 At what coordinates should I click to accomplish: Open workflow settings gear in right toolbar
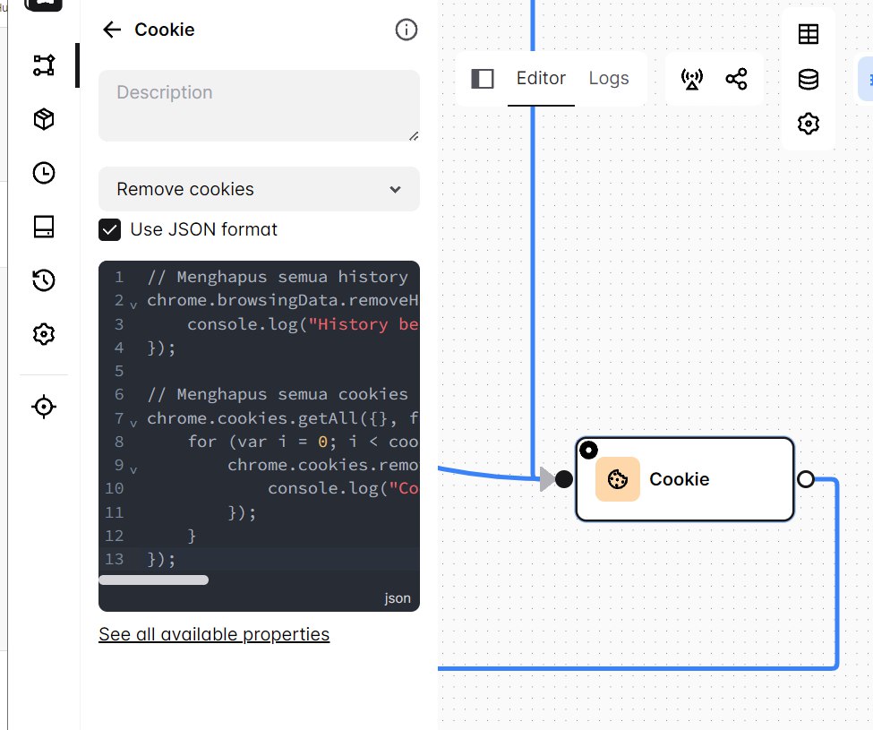click(808, 124)
